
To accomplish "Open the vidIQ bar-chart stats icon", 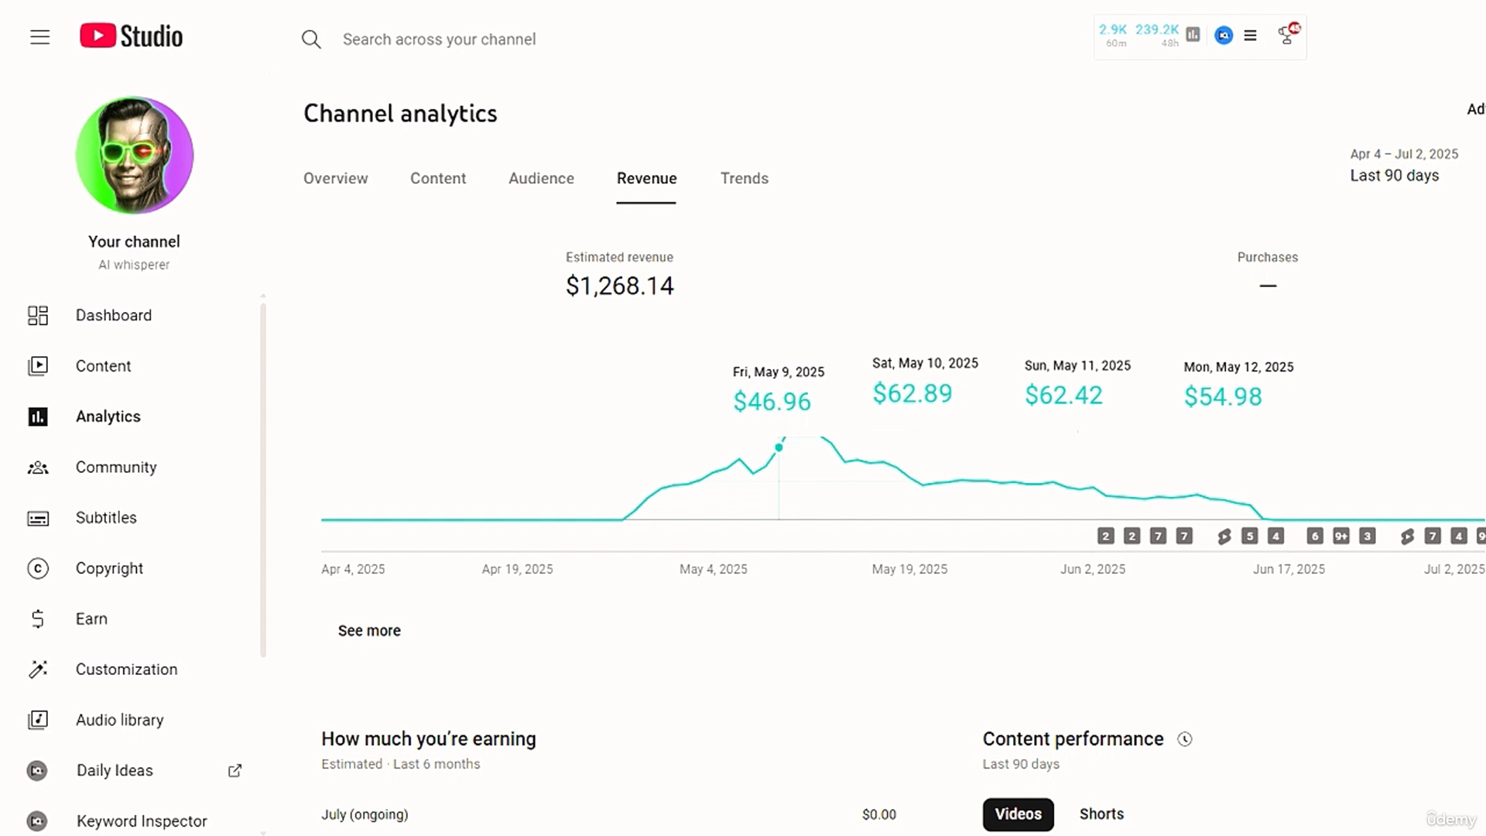I will (x=1193, y=35).
